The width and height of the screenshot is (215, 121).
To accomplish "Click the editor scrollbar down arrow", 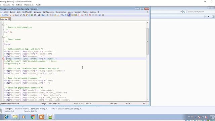I will (x=147, y=100).
